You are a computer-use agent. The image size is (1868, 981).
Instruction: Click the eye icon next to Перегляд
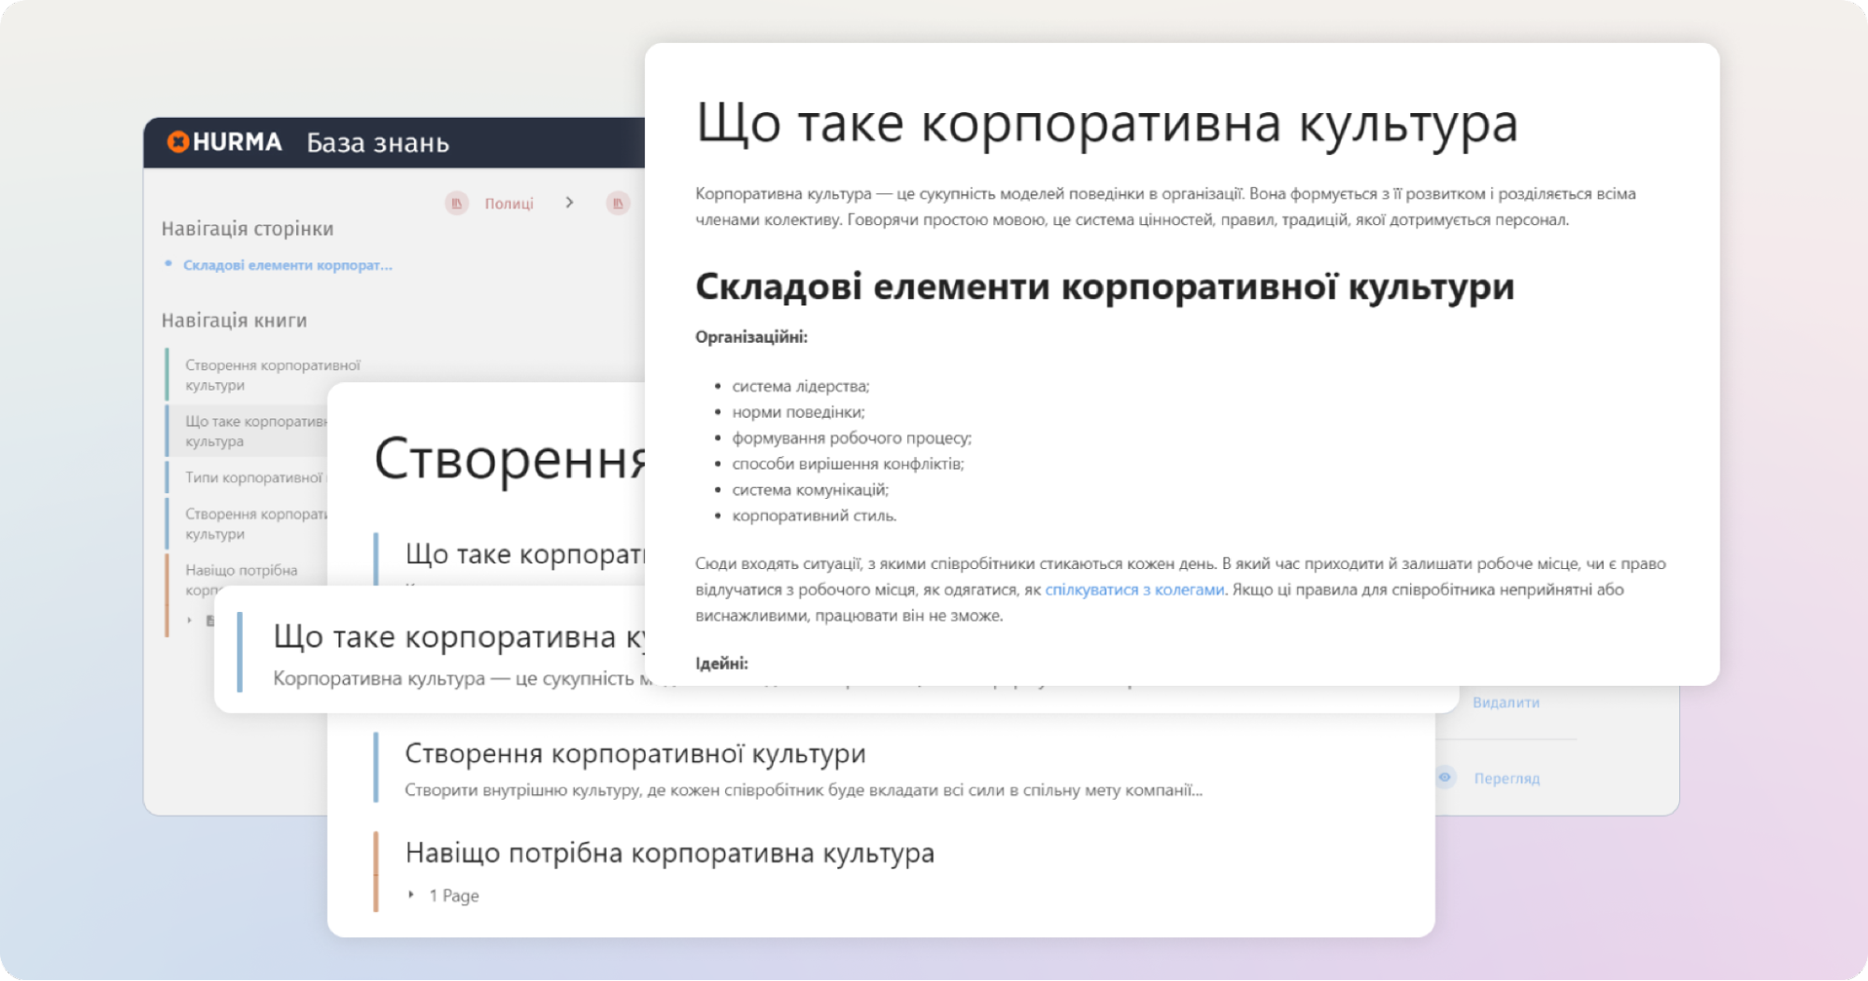coord(1445,777)
